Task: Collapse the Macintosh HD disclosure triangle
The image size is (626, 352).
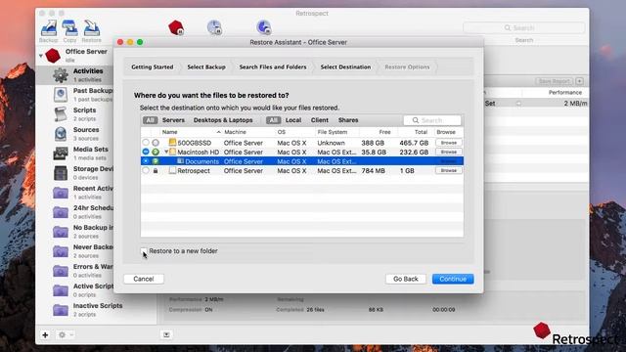Action: point(166,152)
